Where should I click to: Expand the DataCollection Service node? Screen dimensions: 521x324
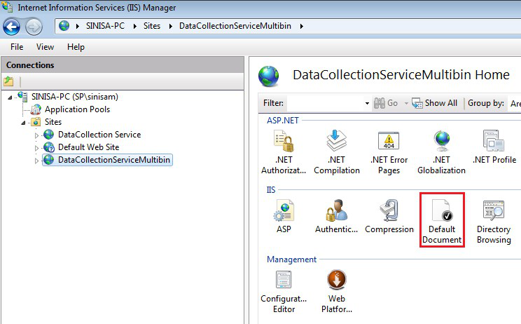36,135
